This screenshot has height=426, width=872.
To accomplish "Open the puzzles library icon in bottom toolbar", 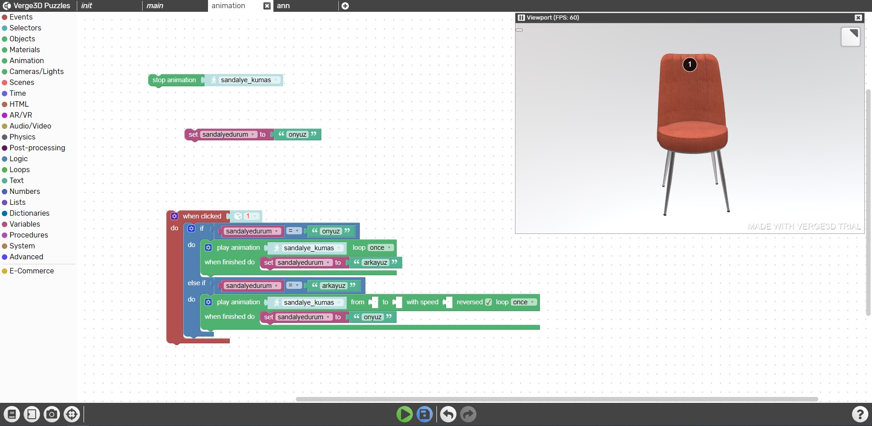I will (x=12, y=414).
